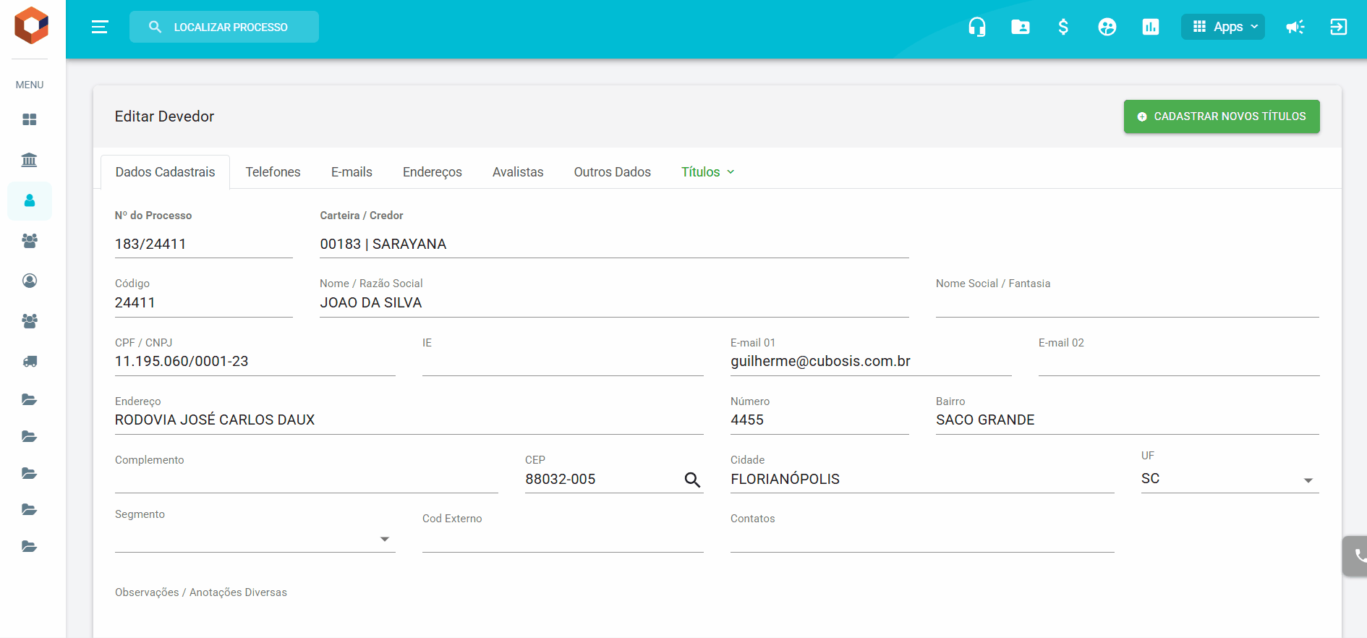Open the Apps dropdown
The image size is (1367, 638).
click(1223, 27)
